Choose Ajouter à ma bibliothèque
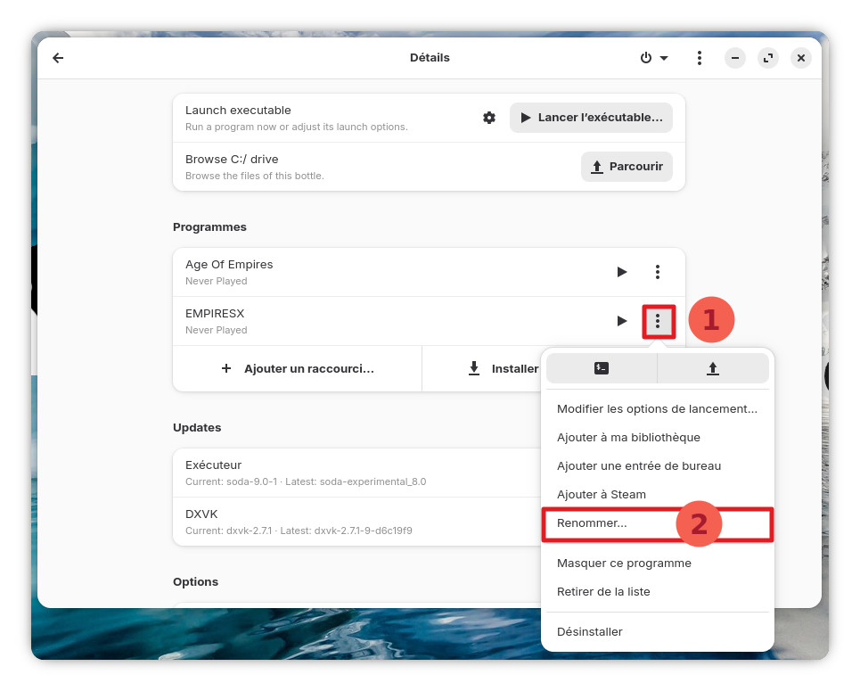Viewport: 860px width, 691px height. coord(628,438)
